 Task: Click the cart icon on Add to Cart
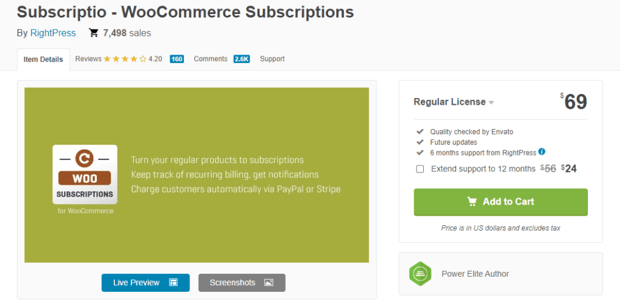coord(472,202)
